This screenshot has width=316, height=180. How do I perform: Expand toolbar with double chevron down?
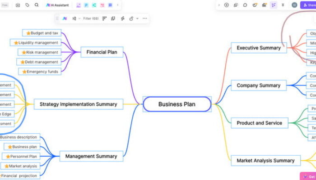283,5
